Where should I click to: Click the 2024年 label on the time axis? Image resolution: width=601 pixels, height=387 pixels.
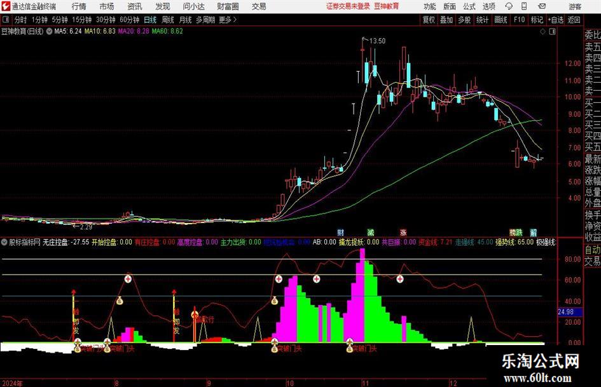click(x=12, y=383)
